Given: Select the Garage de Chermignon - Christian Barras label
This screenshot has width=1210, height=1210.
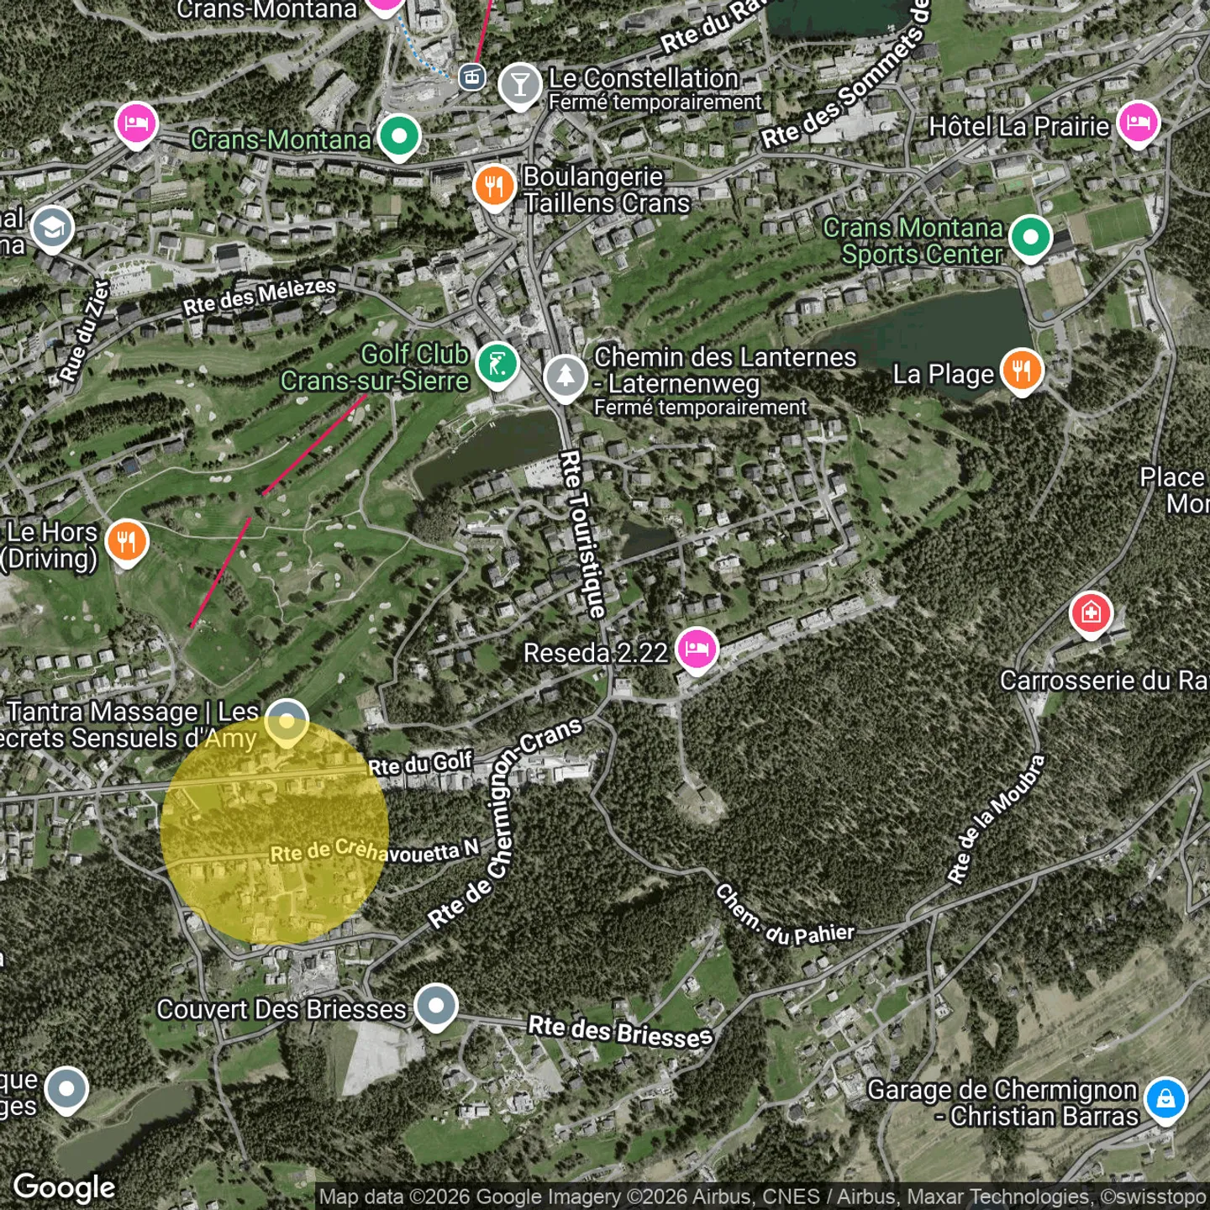Looking at the screenshot, I should click(1002, 1103).
